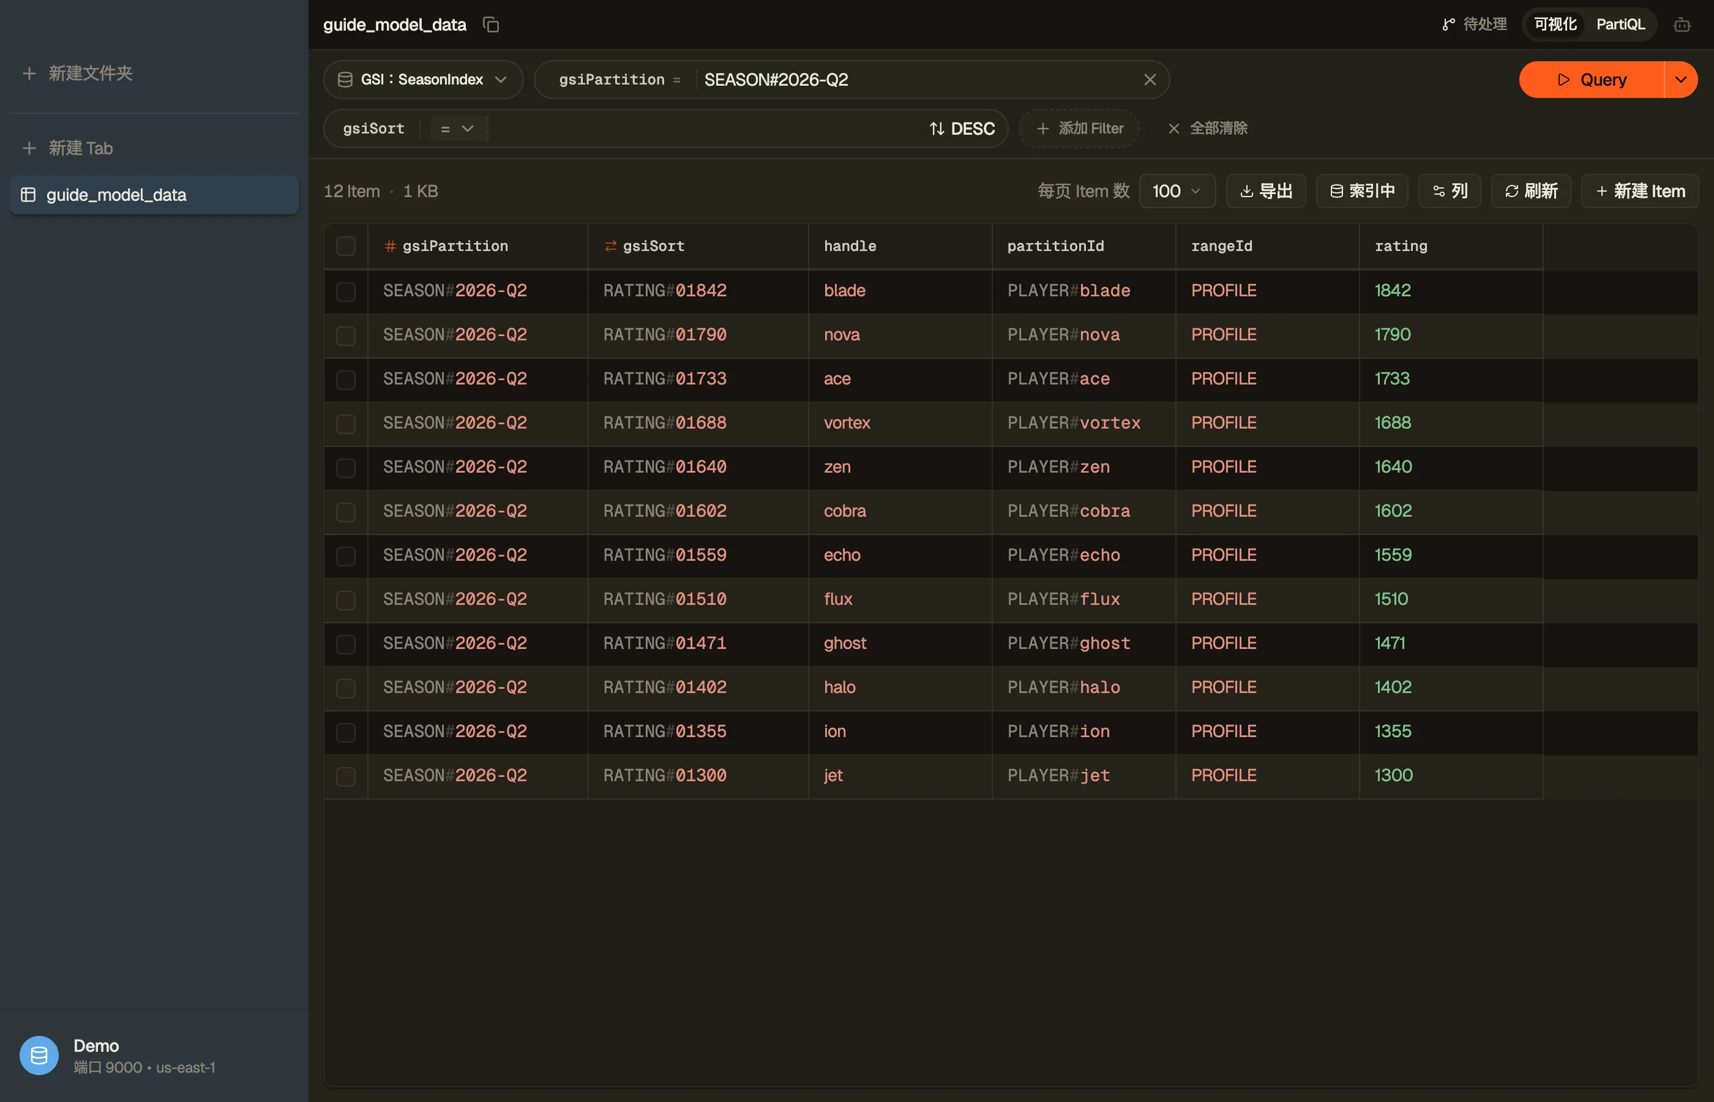1714x1102 pixels.
Task: Open the GSI : SeasonIndex dropdown
Action: [423, 80]
